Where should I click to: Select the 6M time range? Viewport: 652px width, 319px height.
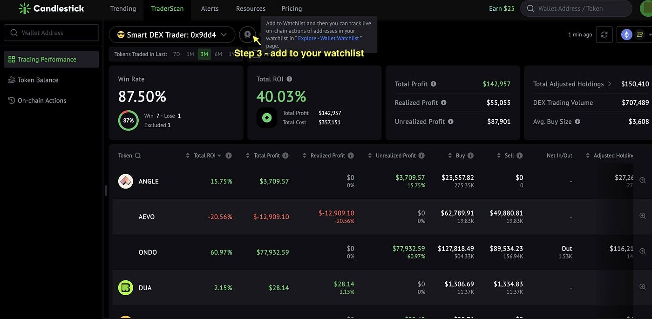[x=218, y=54]
